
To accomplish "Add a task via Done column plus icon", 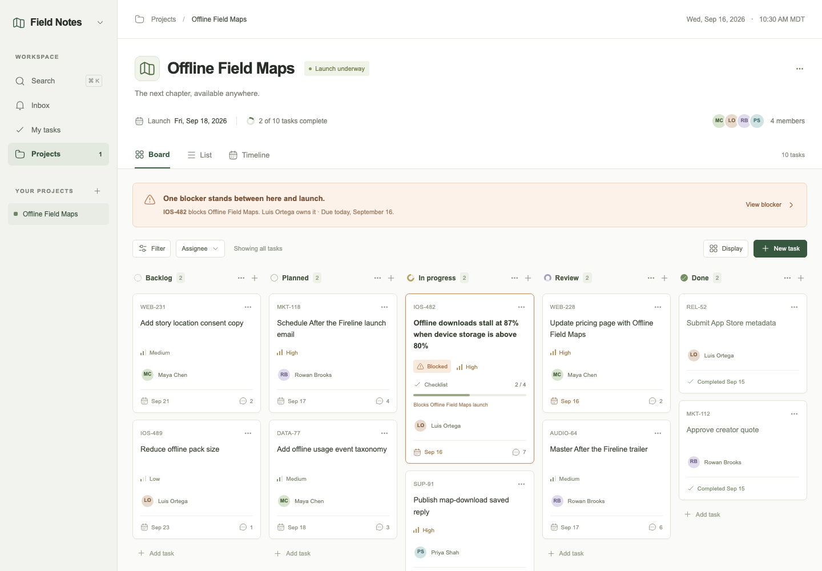I will (x=801, y=278).
